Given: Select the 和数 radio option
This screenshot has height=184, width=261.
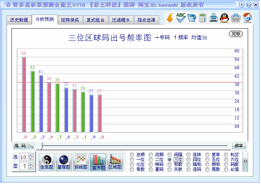Looking at the screenshot, I should point(170,164).
